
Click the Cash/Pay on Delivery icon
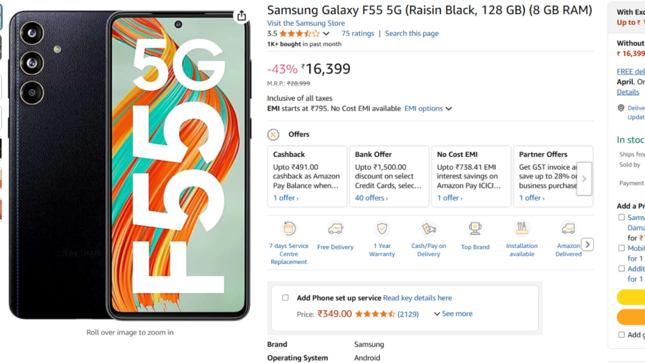coord(428,229)
